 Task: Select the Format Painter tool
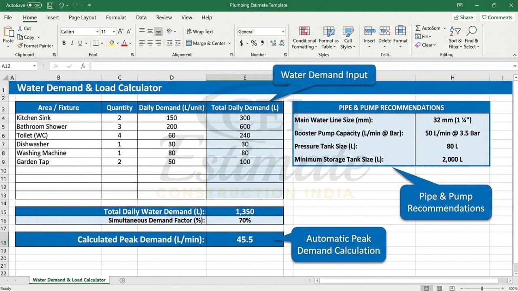(35, 45)
